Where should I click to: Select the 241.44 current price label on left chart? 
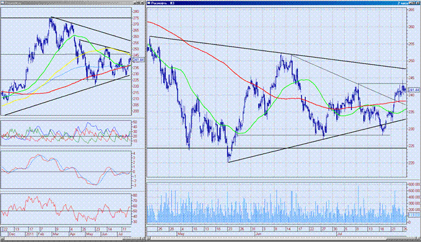point(139,60)
